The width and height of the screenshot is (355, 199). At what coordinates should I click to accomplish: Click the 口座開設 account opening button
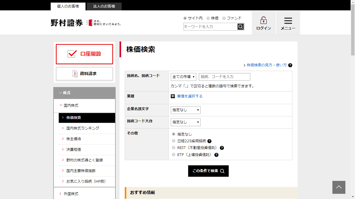(x=84, y=54)
